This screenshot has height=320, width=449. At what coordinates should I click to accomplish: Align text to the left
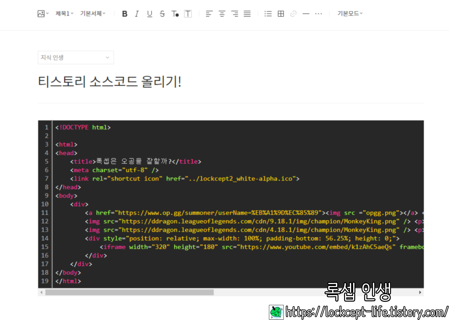209,14
